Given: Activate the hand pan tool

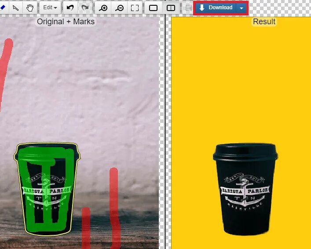Looking at the screenshot, I should click(30, 8).
